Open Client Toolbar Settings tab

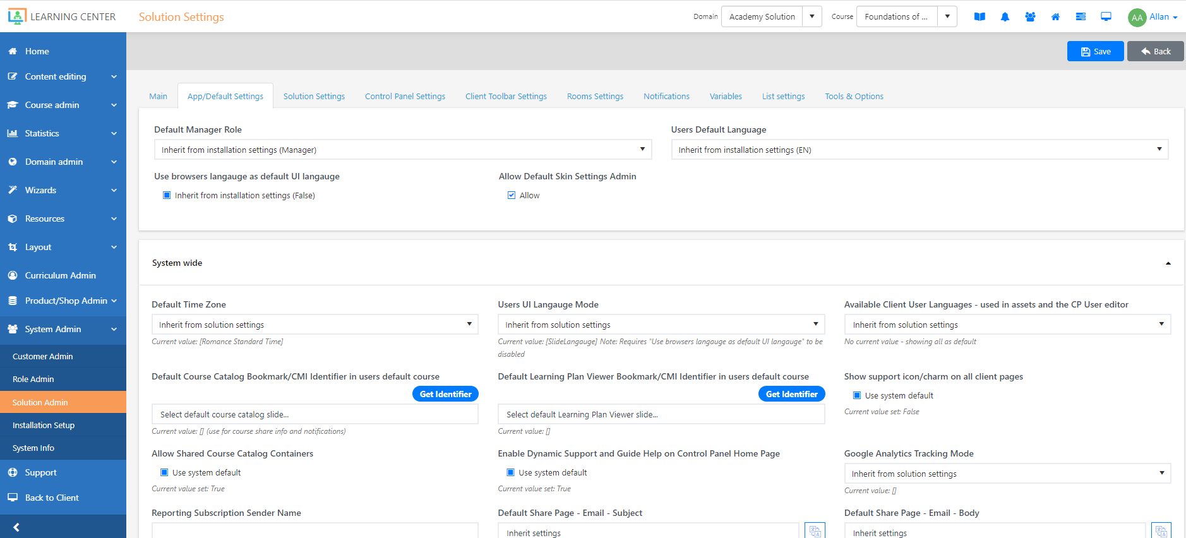pyautogui.click(x=506, y=96)
